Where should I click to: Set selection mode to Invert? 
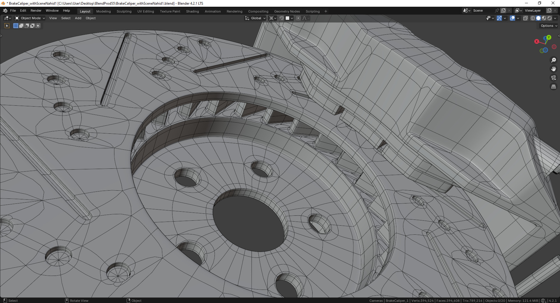click(x=32, y=26)
